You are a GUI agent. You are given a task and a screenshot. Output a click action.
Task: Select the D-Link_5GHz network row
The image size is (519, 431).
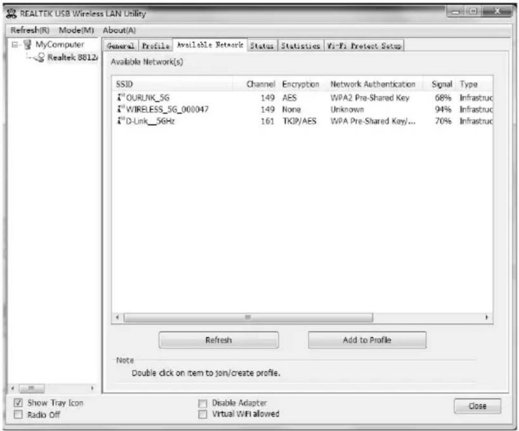click(x=302, y=121)
